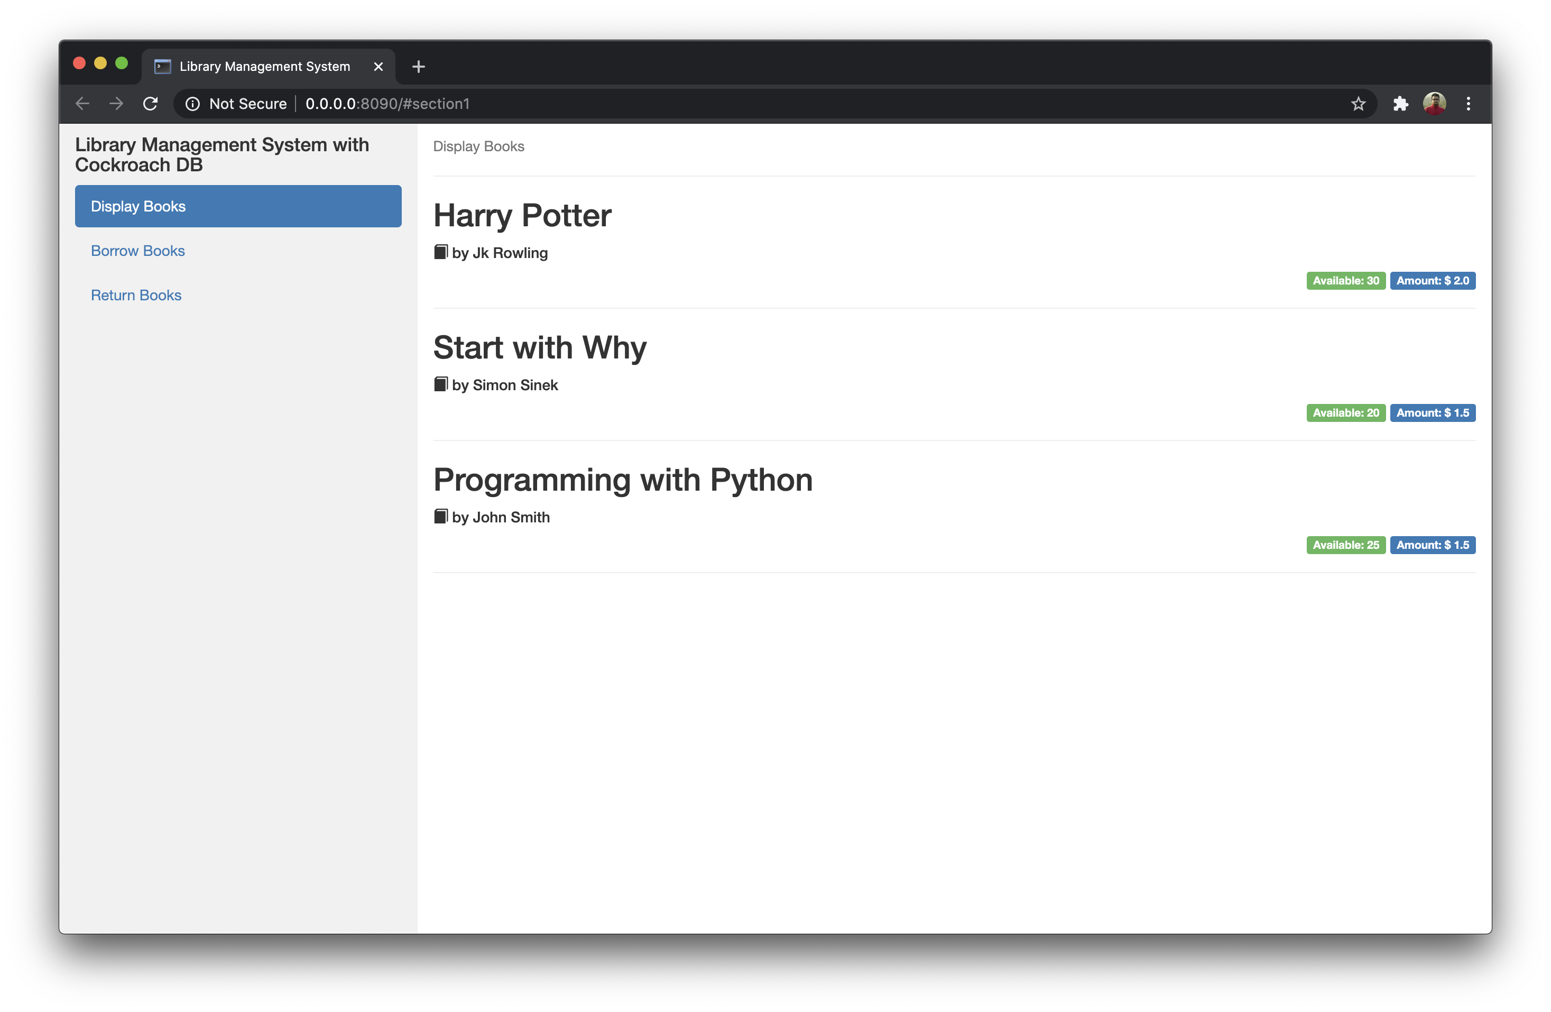Open the Chrome profile avatar
Screen dimensions: 1551x1012
[x=1434, y=104]
